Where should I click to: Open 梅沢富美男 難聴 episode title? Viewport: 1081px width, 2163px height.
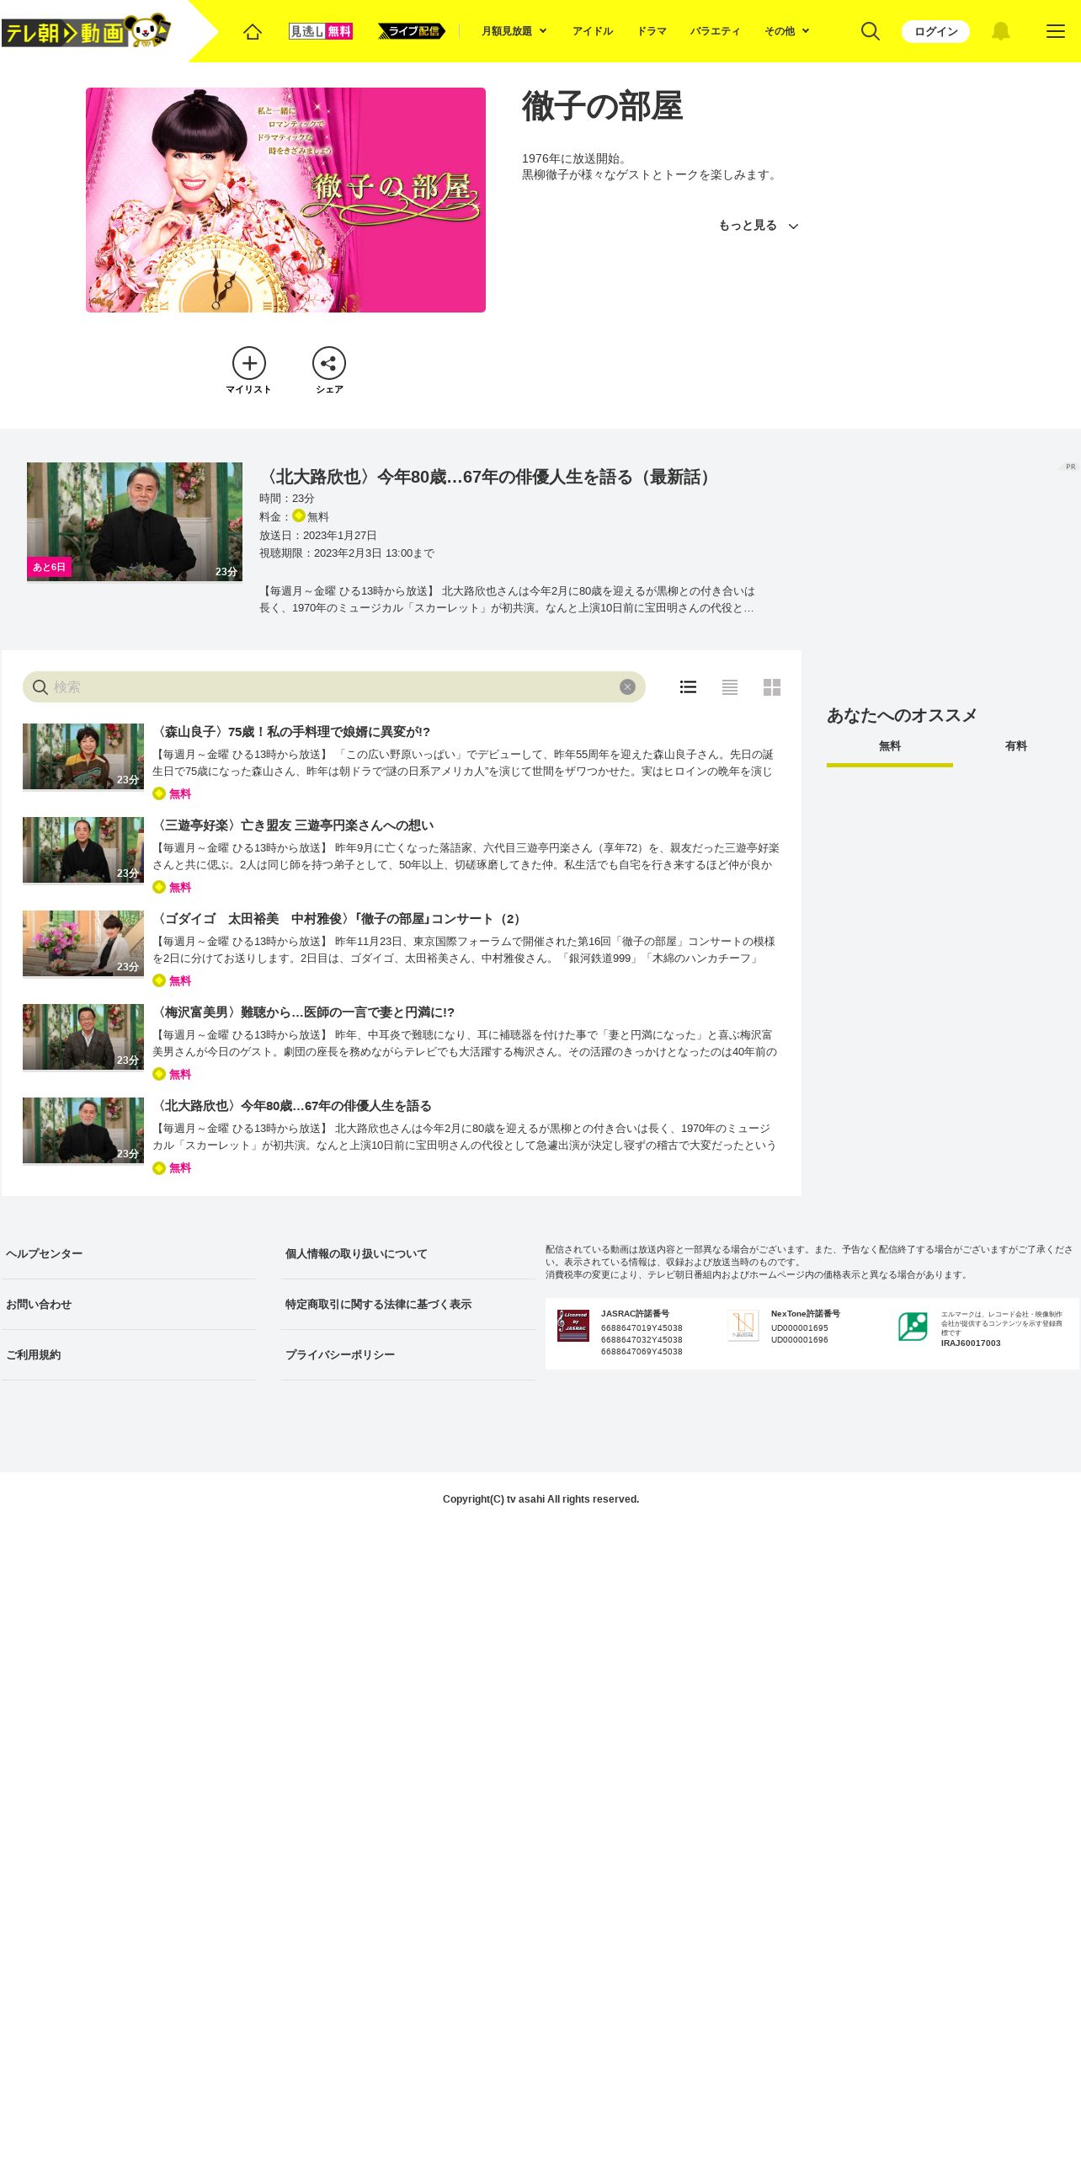click(303, 1012)
